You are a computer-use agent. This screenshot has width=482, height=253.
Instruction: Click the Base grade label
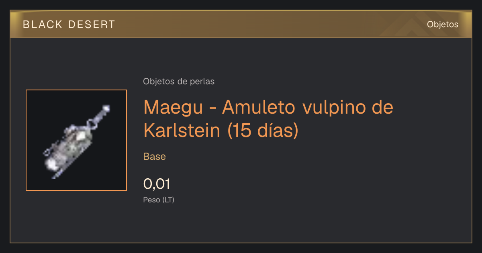click(x=155, y=157)
